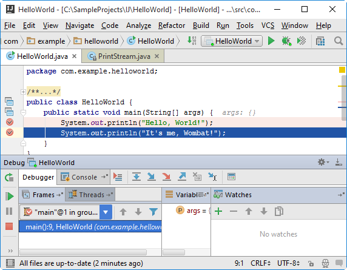Click the Rerun HelloWorld debug icon
This screenshot has height=270, width=347.
click(x=9, y=178)
